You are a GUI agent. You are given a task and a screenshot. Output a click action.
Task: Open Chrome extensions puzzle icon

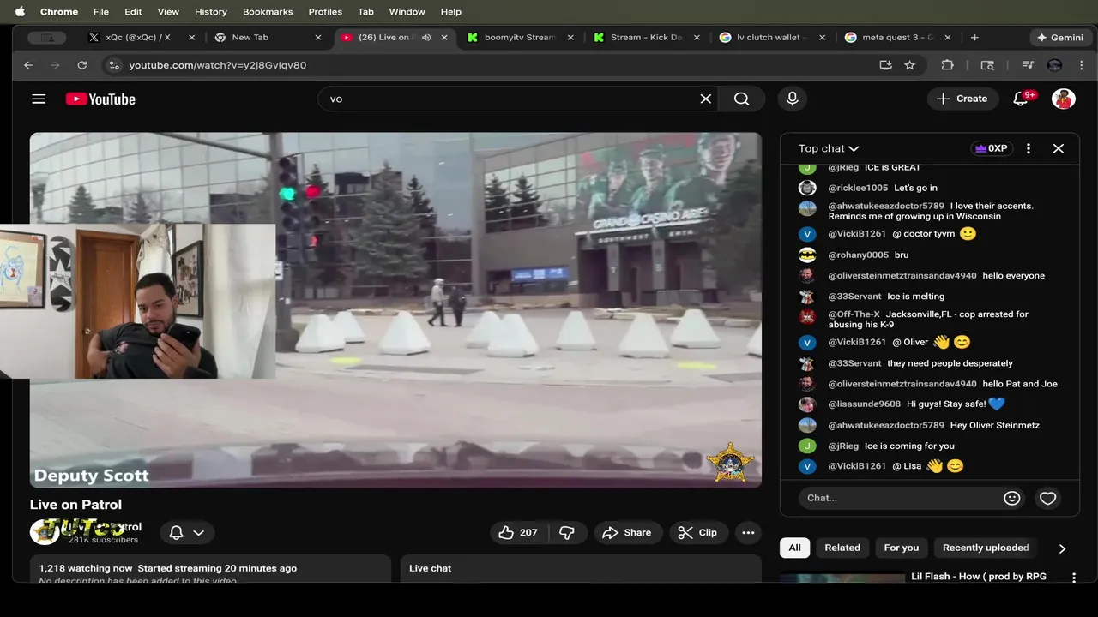[x=948, y=65]
